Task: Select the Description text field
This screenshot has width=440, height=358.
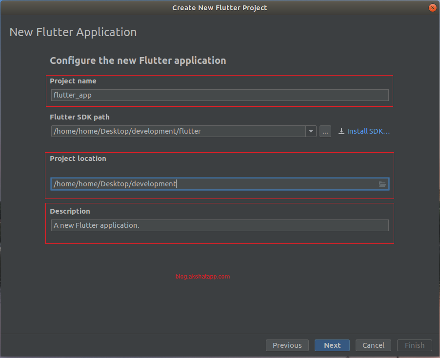Action: pos(220,225)
